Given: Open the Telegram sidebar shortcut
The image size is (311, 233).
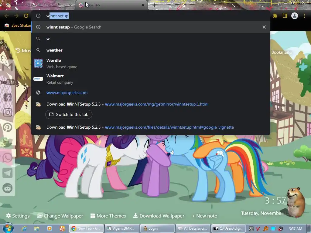Looking at the screenshot, I should click(8, 173).
